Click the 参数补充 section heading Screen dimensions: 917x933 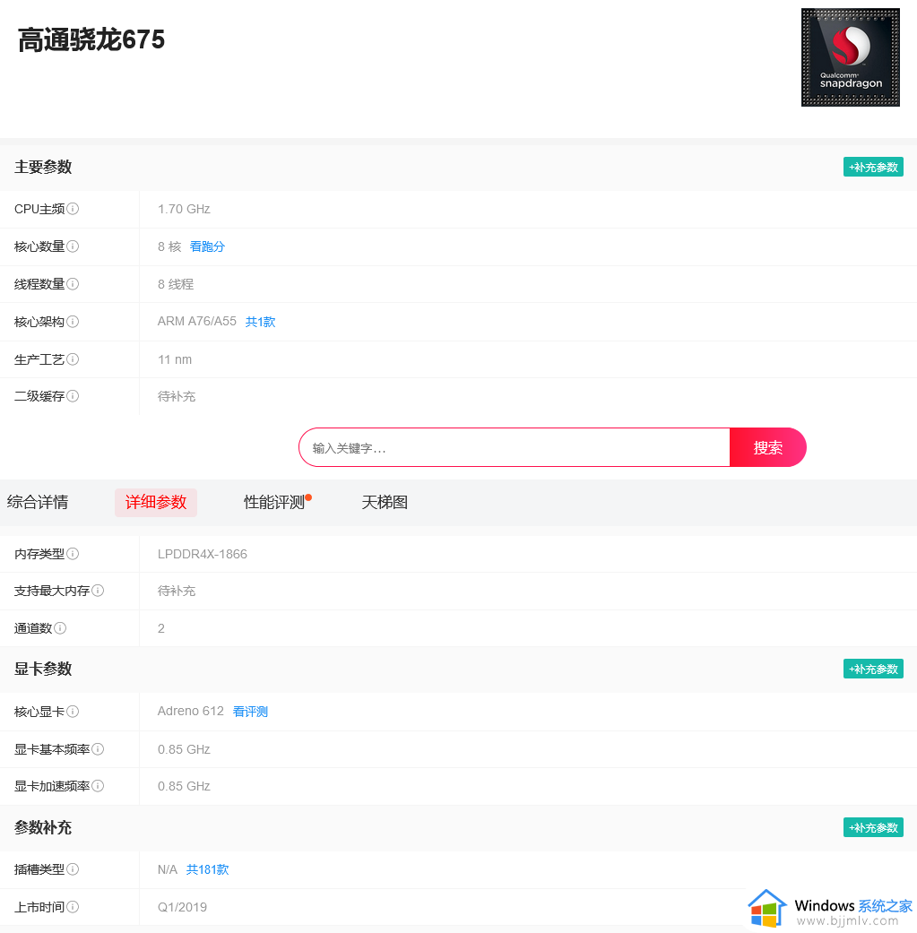tap(43, 827)
